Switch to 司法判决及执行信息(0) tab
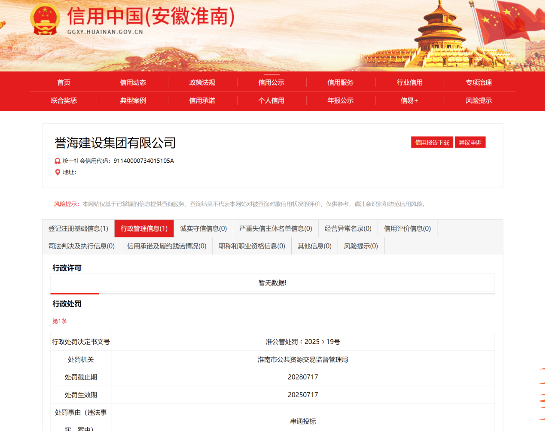 [82, 246]
